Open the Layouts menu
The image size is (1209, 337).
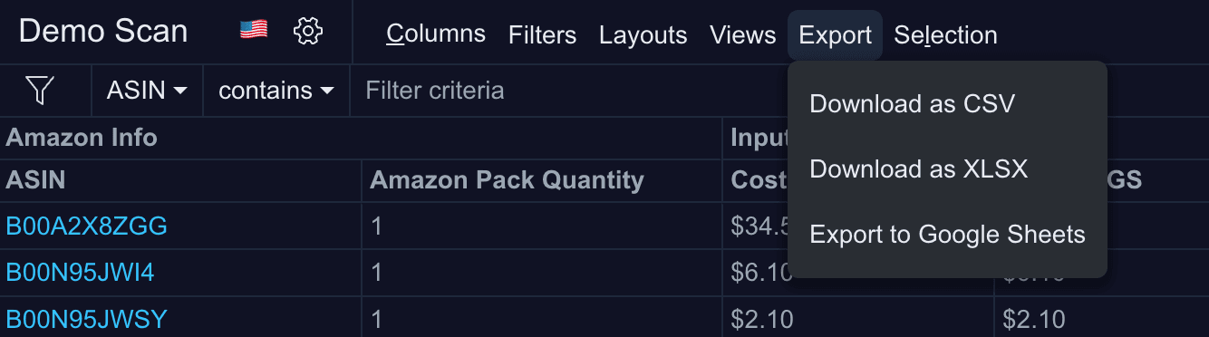643,34
